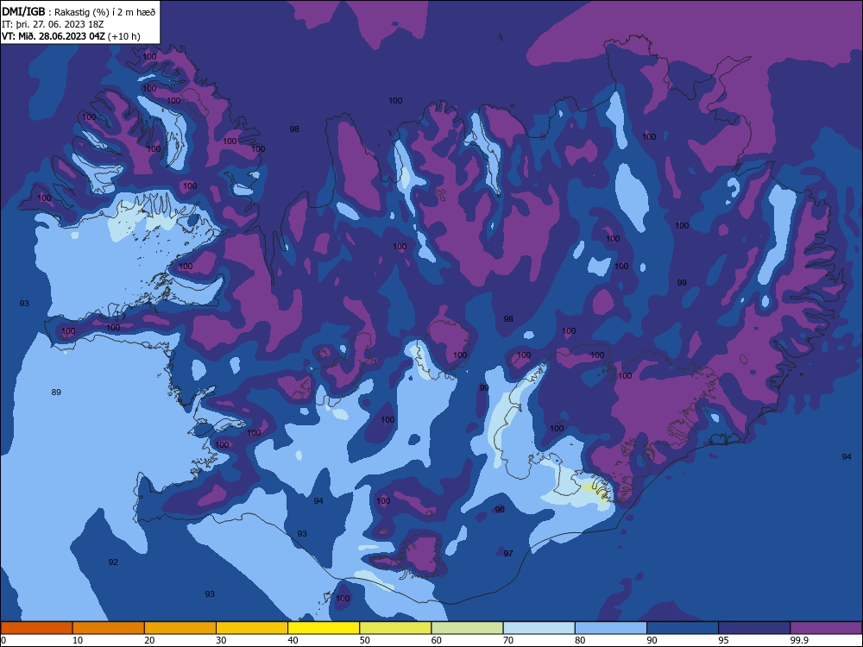The image size is (863, 647).
Task: Click the light blue 80–90 legend swatch
Action: click(x=611, y=628)
